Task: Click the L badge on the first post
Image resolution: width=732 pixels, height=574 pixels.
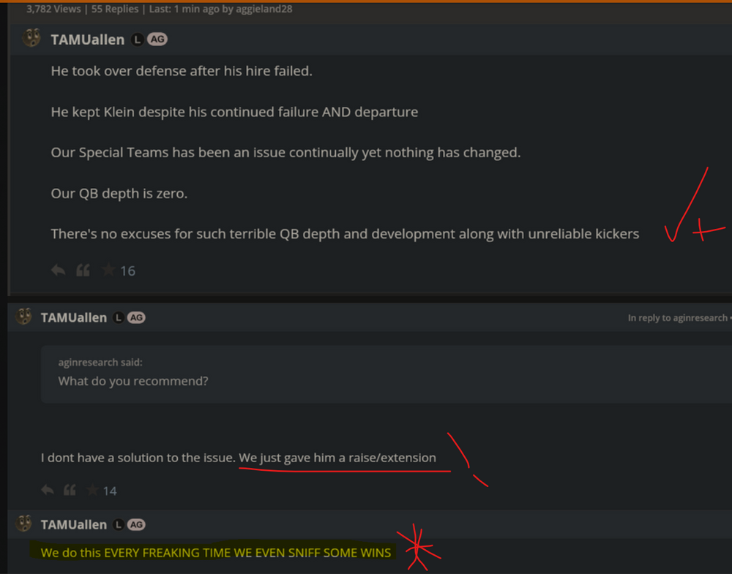Action: coord(137,39)
